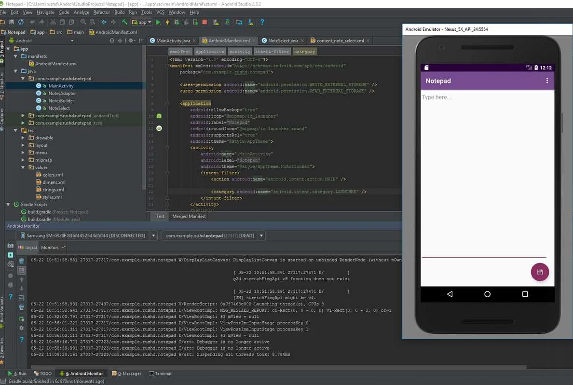Click the logcat print icon

point(22,307)
